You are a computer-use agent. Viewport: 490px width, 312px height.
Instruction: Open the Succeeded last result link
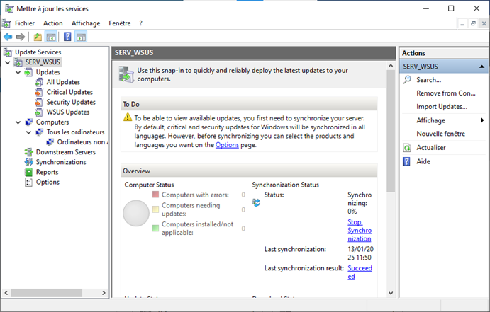pos(360,272)
